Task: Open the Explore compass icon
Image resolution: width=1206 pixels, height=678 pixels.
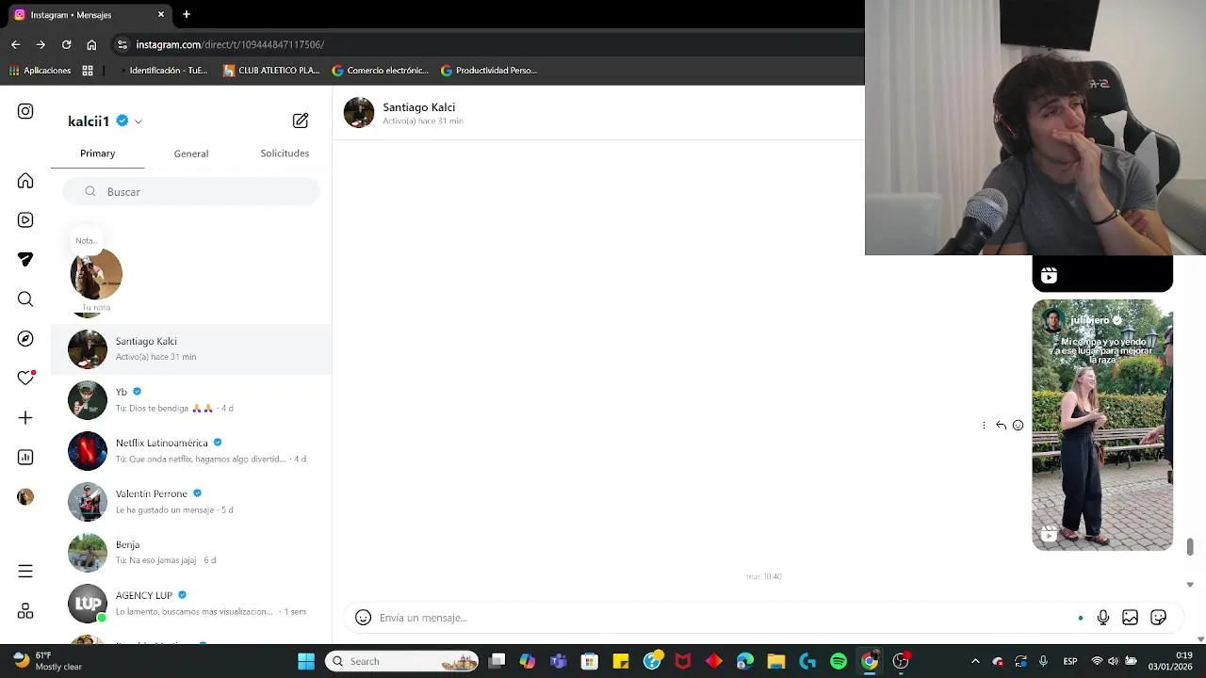Action: 25,339
